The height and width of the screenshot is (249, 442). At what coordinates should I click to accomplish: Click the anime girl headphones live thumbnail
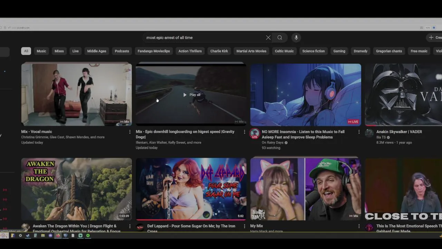point(306,94)
